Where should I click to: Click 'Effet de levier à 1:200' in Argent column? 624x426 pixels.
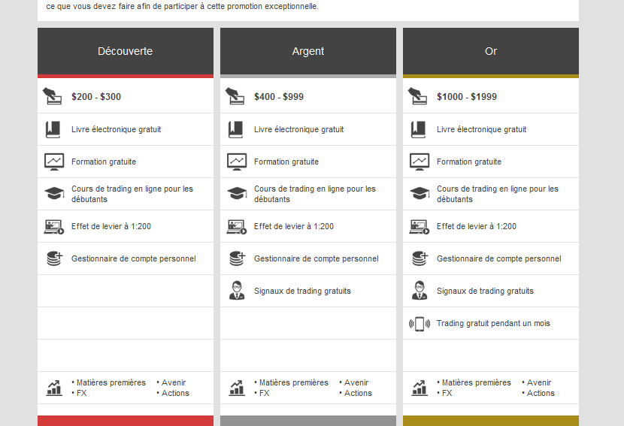tap(294, 226)
